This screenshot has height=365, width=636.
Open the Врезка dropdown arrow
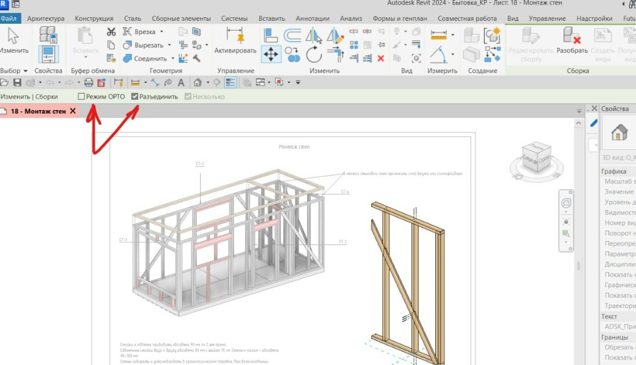pyautogui.click(x=161, y=32)
